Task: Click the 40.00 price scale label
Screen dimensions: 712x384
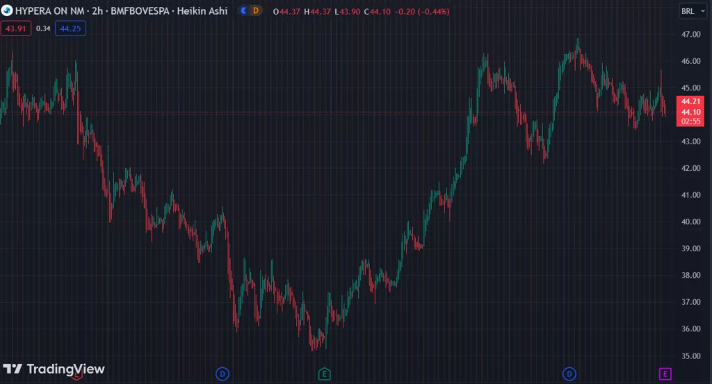Action: point(690,222)
